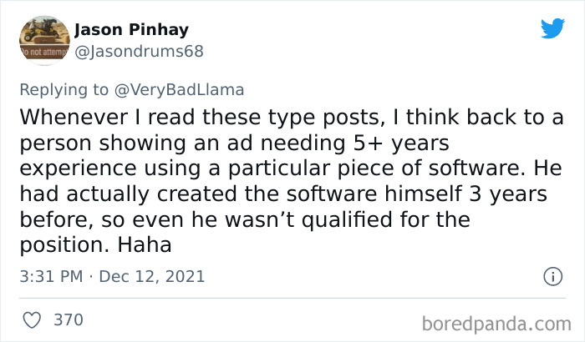Click the 370 likes count
The width and height of the screenshot is (585, 342).
coord(69,319)
